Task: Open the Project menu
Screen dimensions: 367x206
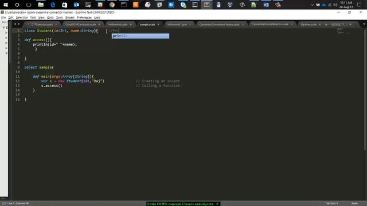Action: [70, 18]
